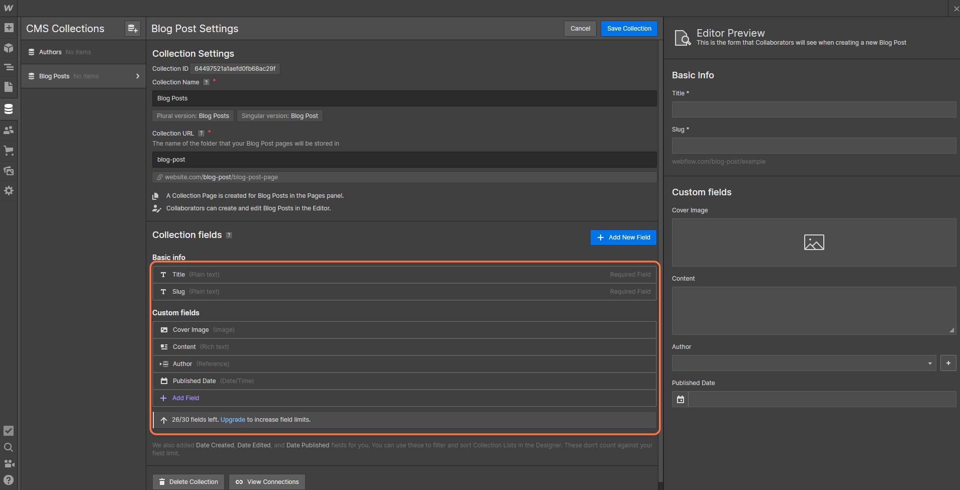960x490 pixels.
Task: Open the Pages panel
Action: tap(9, 87)
